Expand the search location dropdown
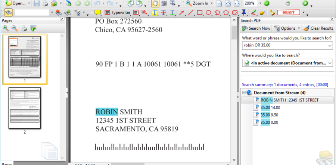Image resolution: width=336 pixels, height=165 pixels. point(329,63)
